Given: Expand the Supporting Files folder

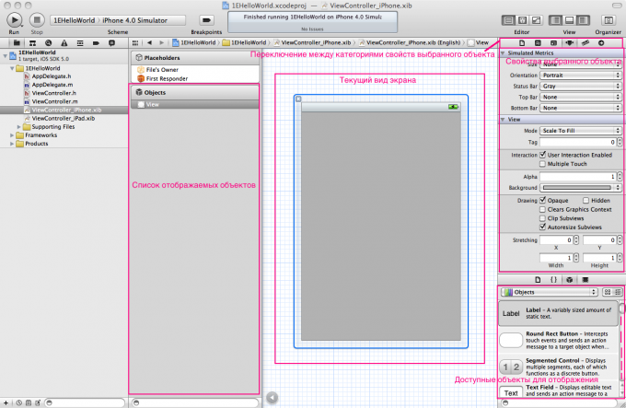Looking at the screenshot, I should (x=18, y=126).
